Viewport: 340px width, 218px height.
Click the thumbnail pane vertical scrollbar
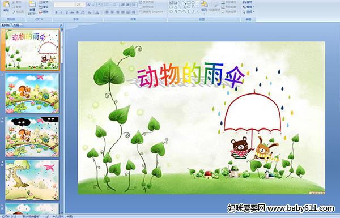pyautogui.click(x=62, y=121)
